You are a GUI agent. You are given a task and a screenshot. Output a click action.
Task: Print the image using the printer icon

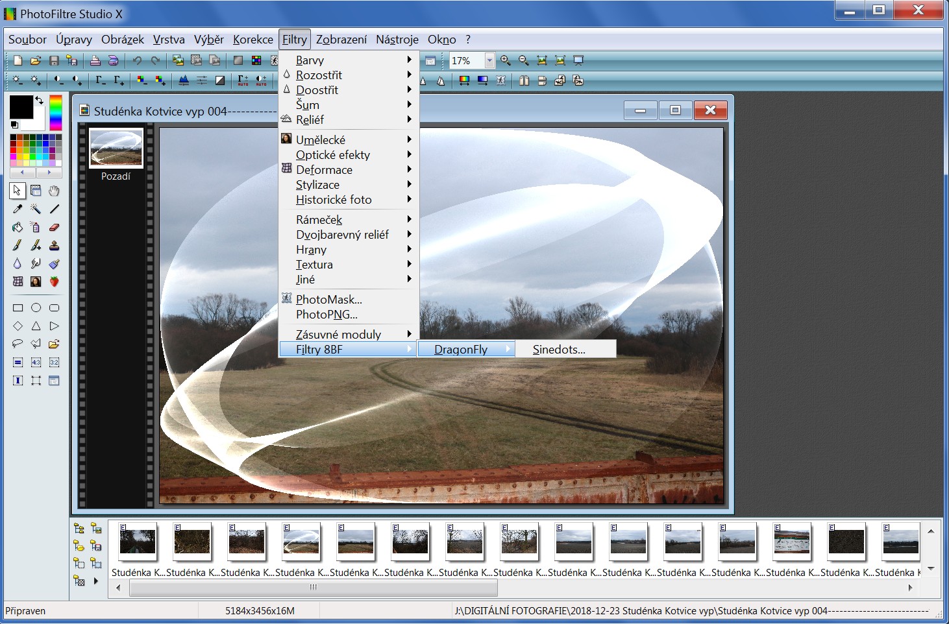click(95, 60)
